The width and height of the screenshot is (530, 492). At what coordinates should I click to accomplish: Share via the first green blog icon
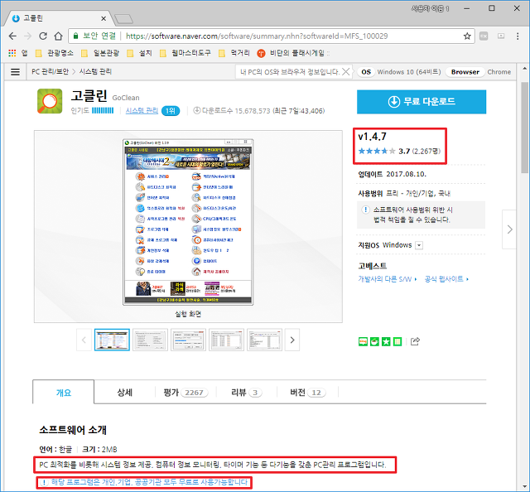coord(363,341)
